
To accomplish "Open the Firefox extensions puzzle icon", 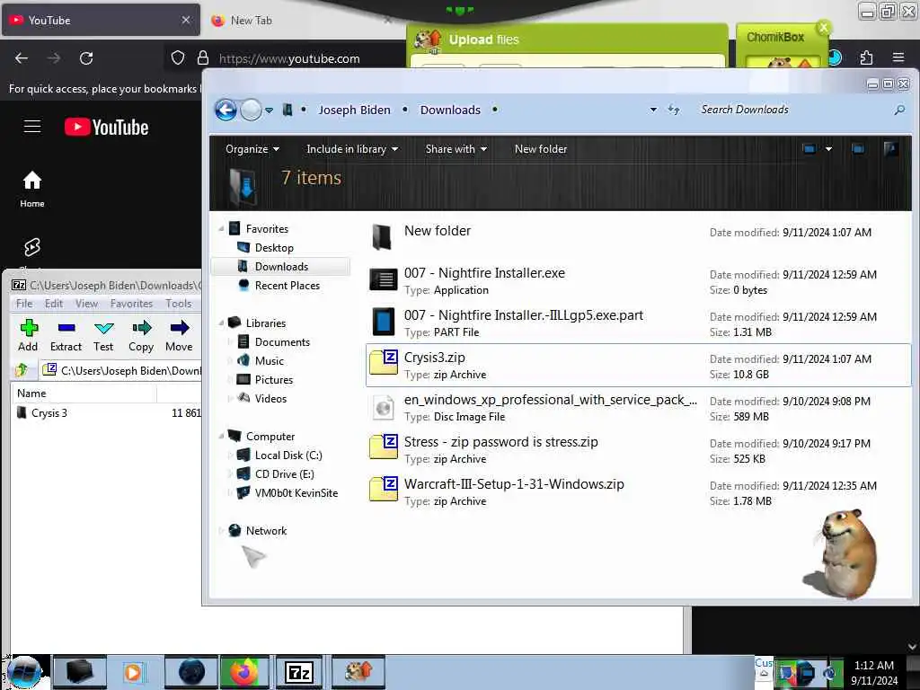I will click(x=866, y=57).
